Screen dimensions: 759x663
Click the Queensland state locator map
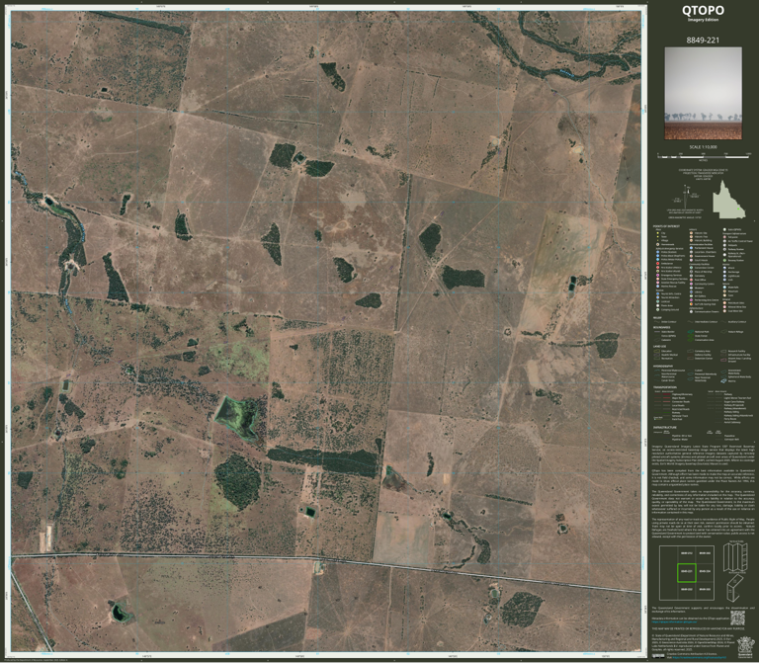pos(729,200)
